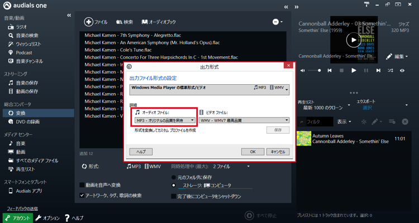Open the ビデオ ファイル WMV quality dropdown

coord(245,120)
